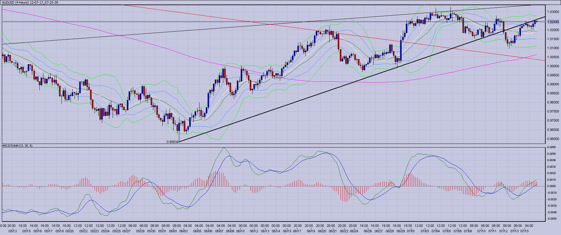Click the 0.0000 zero level MACD label
Image resolution: width=561 pixels, height=235 pixels.
[x=551, y=186]
